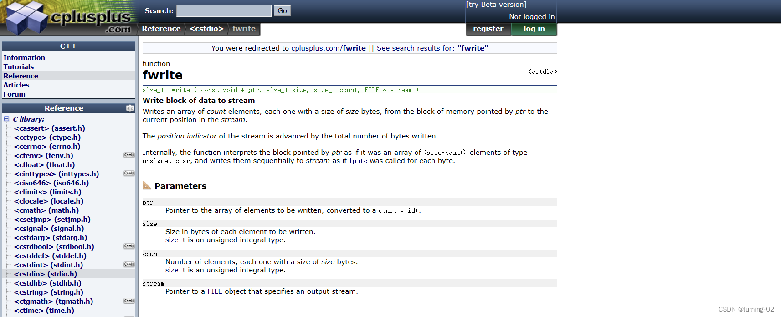Open <csignal> (signal.h) in tree
The width and height of the screenshot is (781, 317).
point(49,229)
